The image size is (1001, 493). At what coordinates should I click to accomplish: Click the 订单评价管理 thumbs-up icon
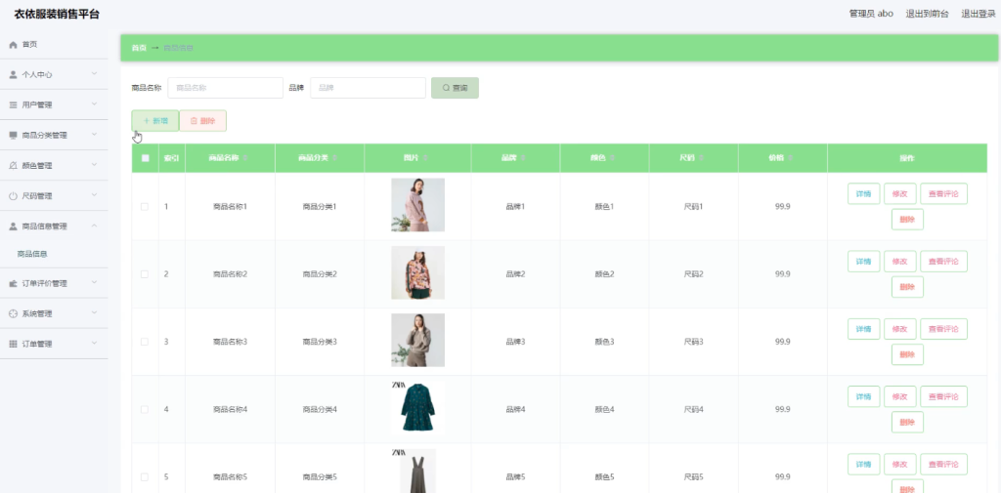(x=13, y=284)
